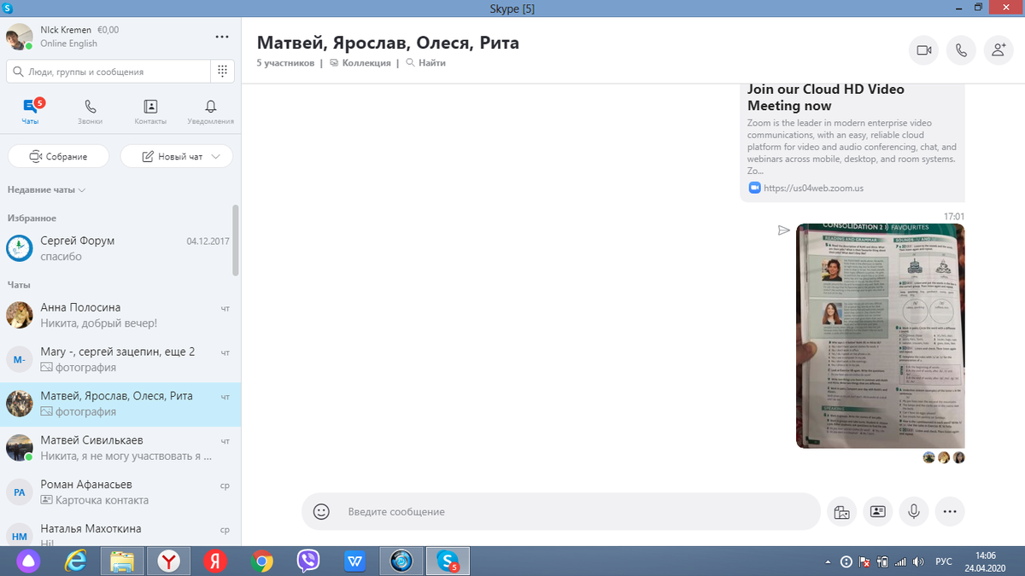Send a contact card
Viewport: 1025px width, 576px height.
pyautogui.click(x=877, y=511)
